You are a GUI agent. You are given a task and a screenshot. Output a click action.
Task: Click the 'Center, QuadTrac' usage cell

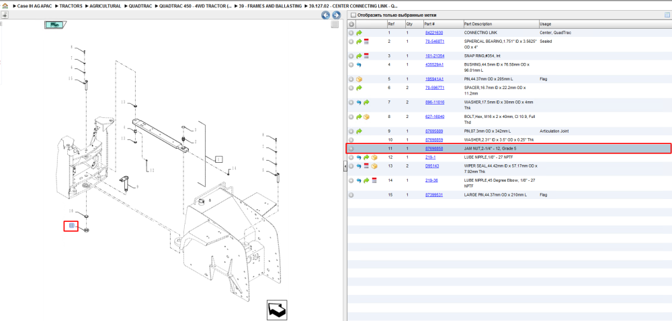pyautogui.click(x=556, y=33)
